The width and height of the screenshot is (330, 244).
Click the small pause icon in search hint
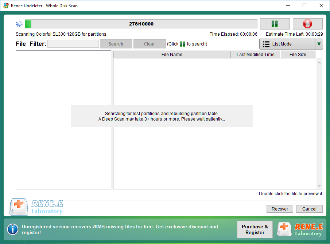click(x=182, y=44)
